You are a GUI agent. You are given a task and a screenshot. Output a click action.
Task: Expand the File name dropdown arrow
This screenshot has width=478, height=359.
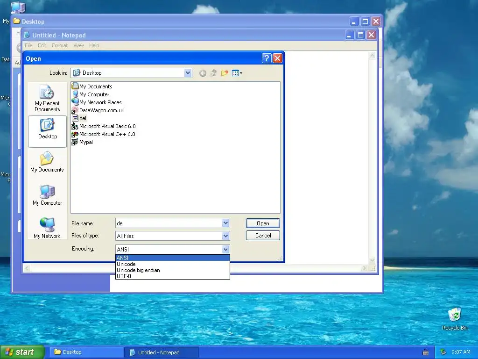pos(225,223)
